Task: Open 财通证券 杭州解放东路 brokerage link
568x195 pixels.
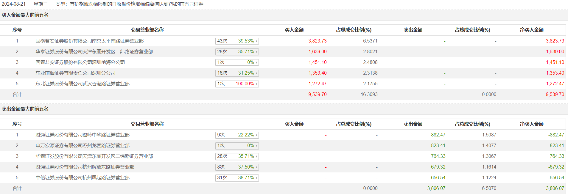Action: pos(85,167)
